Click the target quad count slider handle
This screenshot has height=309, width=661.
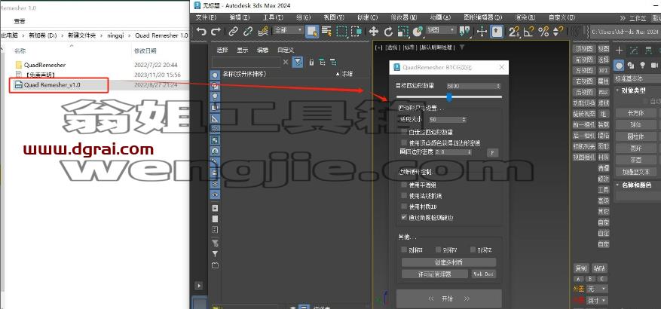pyautogui.click(x=449, y=97)
